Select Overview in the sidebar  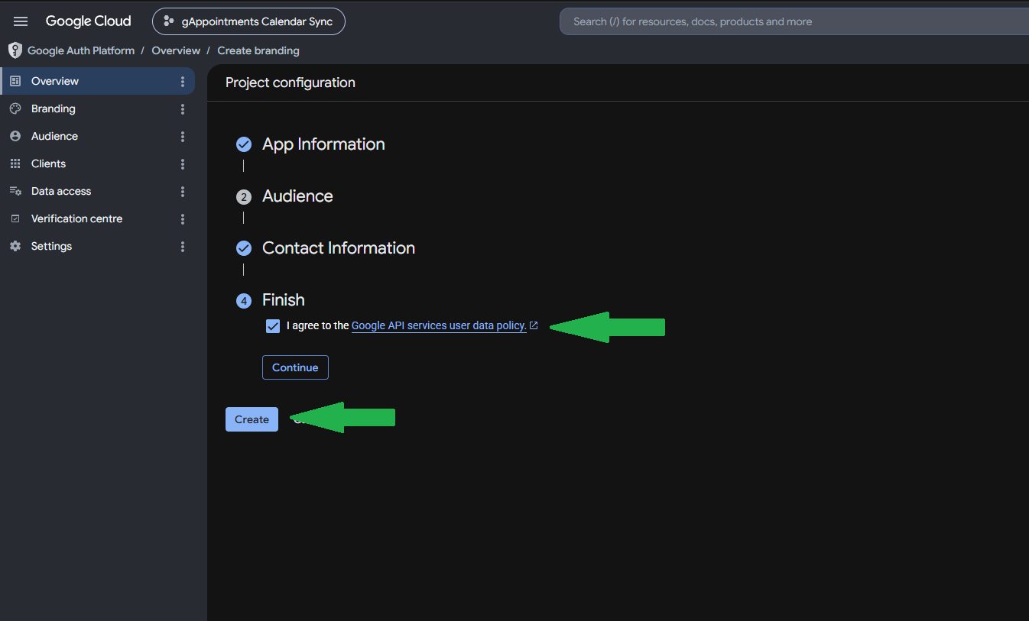[x=98, y=81]
